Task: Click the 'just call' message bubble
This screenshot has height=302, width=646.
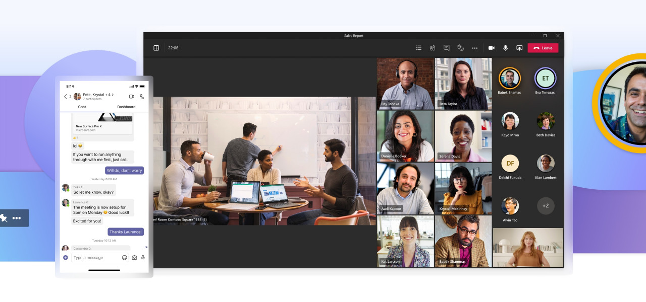Action: click(x=102, y=157)
